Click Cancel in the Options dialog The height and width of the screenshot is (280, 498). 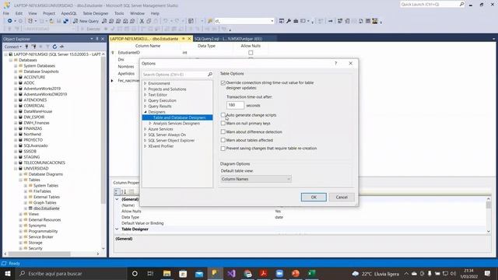342,197
